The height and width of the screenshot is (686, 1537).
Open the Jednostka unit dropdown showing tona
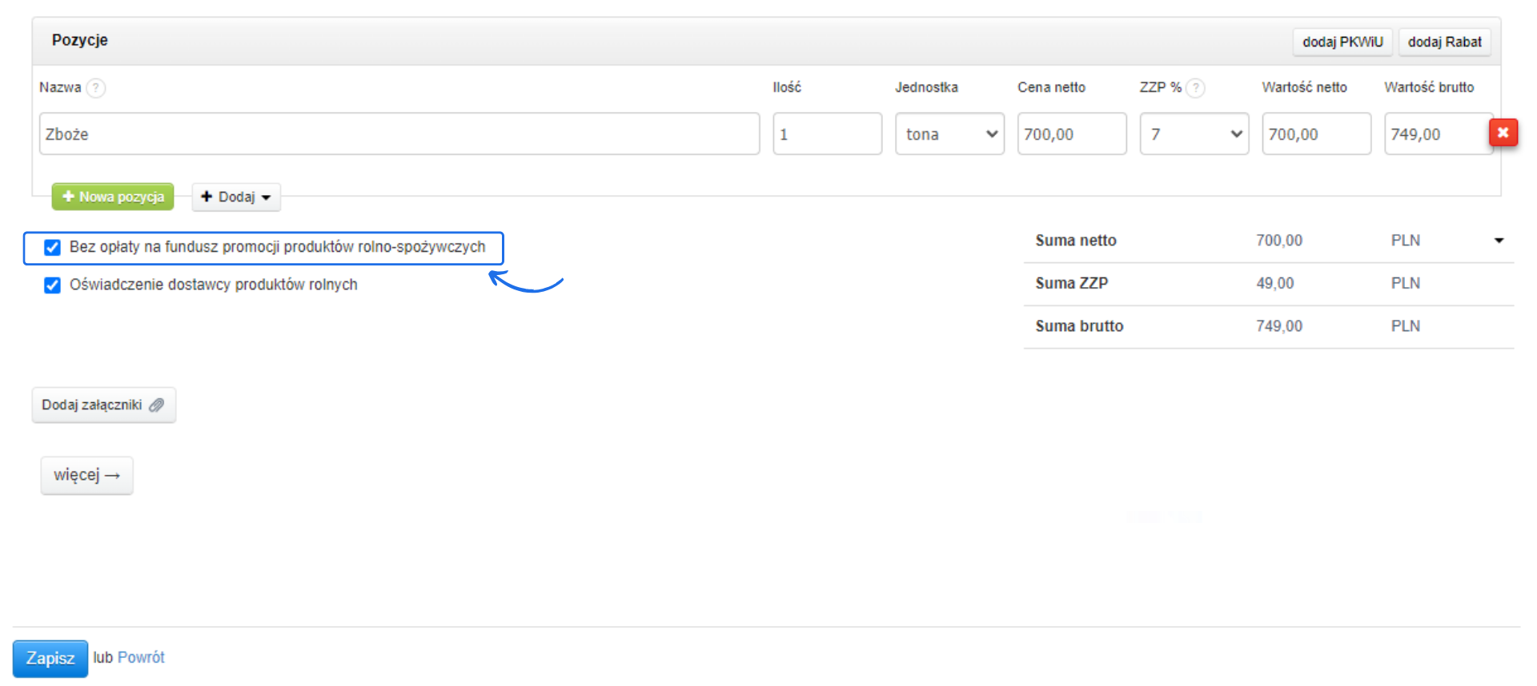[949, 134]
